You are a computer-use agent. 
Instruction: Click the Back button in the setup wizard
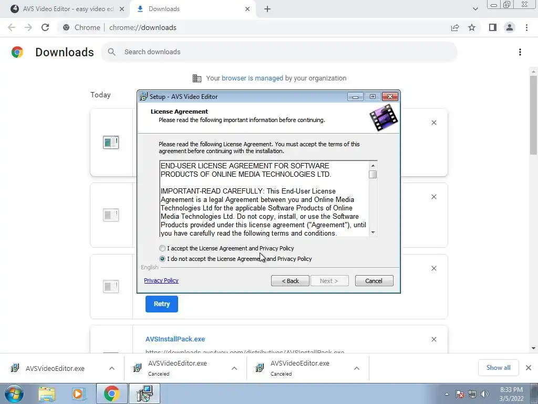(290, 281)
